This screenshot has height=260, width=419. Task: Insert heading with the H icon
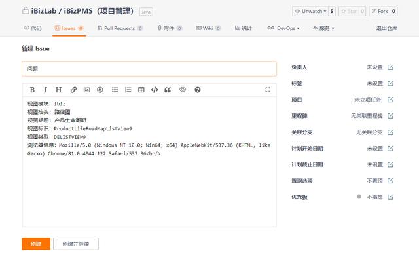click(58, 90)
